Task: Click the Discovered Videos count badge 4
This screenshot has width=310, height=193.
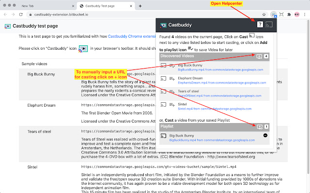Action: pyautogui.click(x=266, y=56)
